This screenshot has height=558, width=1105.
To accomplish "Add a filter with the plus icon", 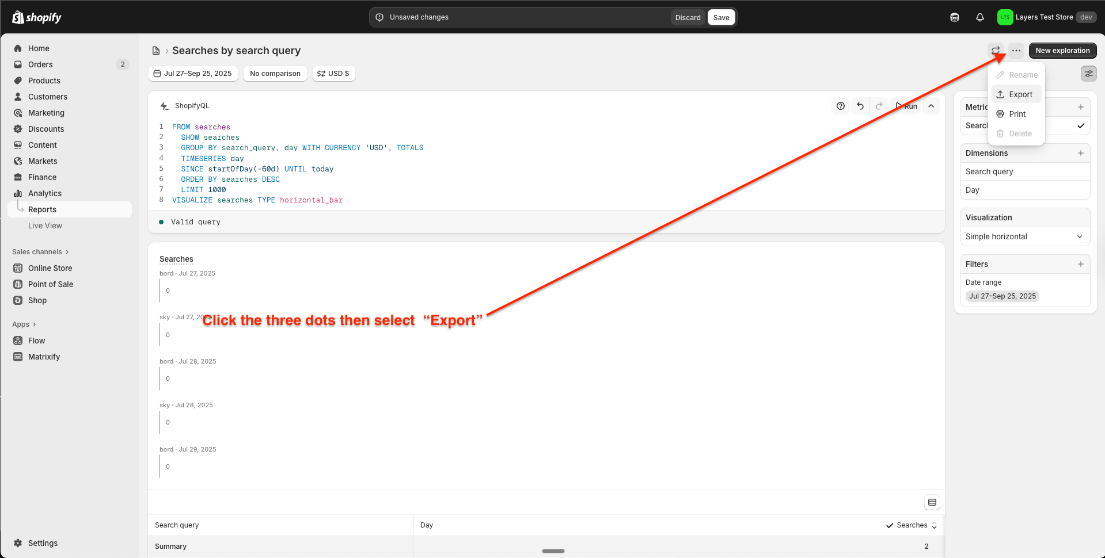I will pos(1080,264).
